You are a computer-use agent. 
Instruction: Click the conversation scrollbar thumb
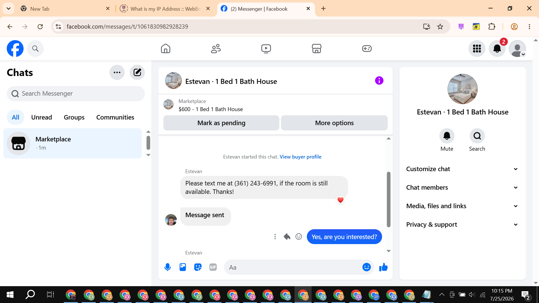(x=389, y=199)
